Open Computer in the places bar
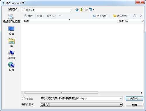The width and height of the screenshot is (146, 111). 11,55
